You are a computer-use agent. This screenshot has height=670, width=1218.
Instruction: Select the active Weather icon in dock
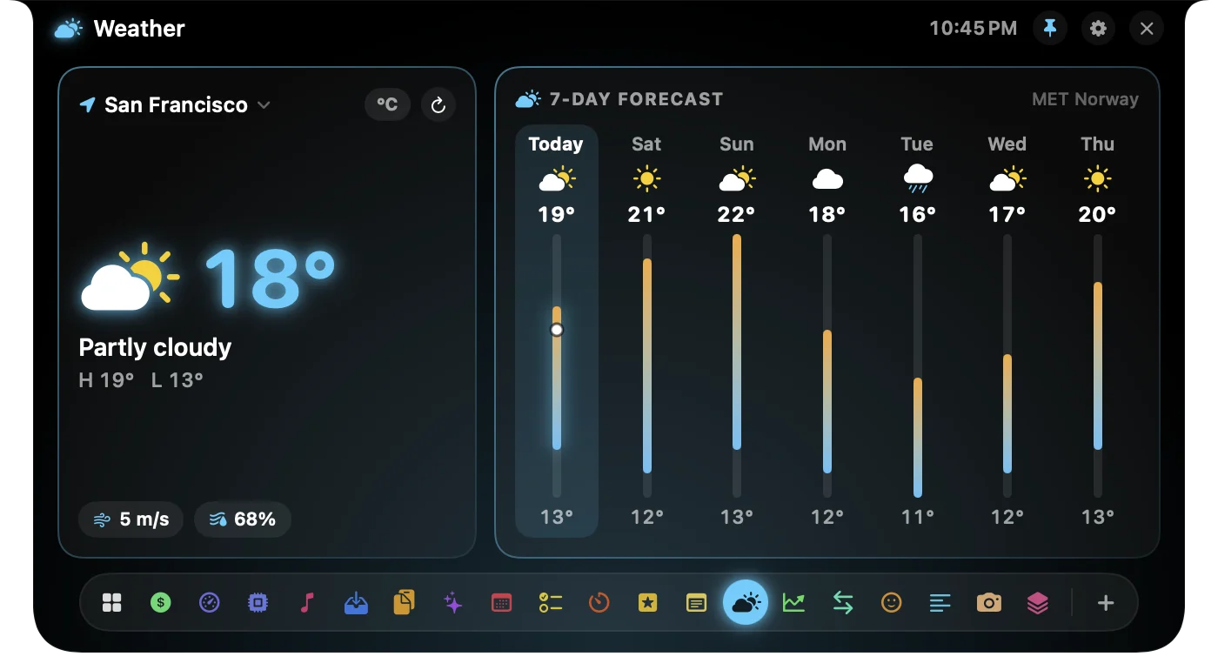[x=746, y=602]
